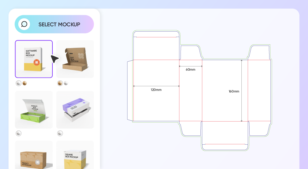Click the 160mm dimension label on the dieline

234,91
